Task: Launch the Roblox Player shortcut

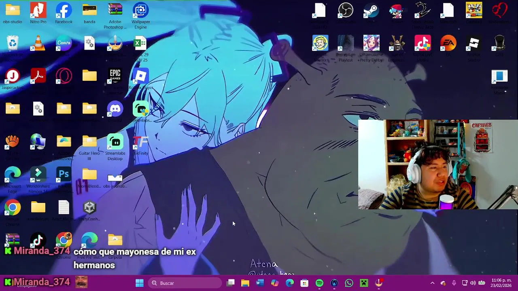Action: pyautogui.click(x=140, y=76)
